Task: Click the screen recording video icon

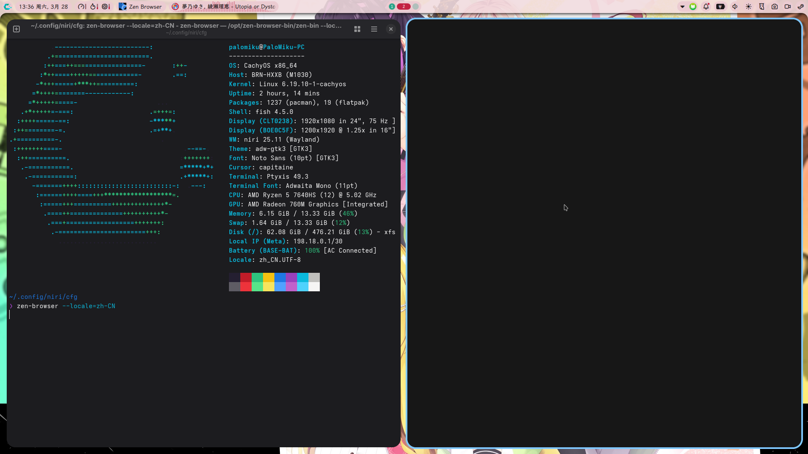Action: coord(787,6)
